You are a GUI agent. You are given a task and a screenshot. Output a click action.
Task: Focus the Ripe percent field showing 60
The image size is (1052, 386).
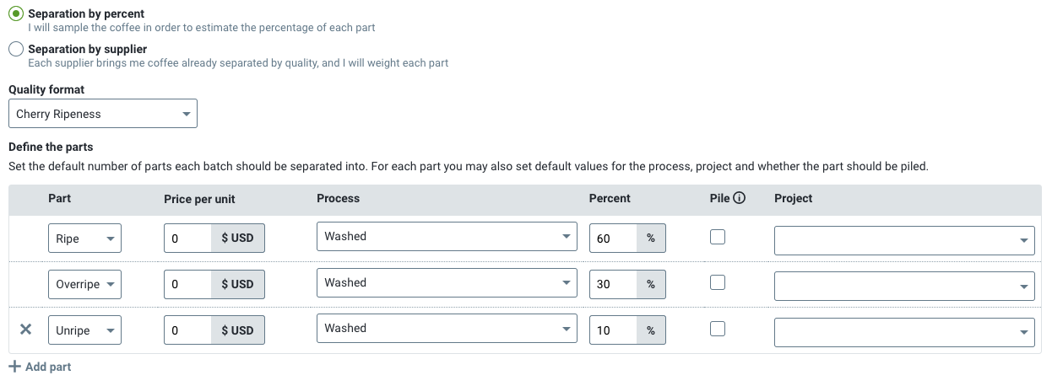click(x=613, y=239)
